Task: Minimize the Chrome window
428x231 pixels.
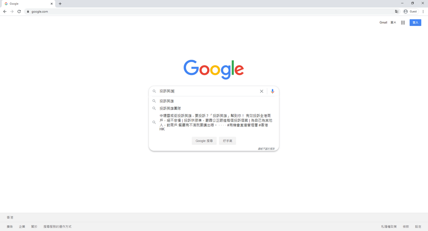Action: [x=402, y=3]
